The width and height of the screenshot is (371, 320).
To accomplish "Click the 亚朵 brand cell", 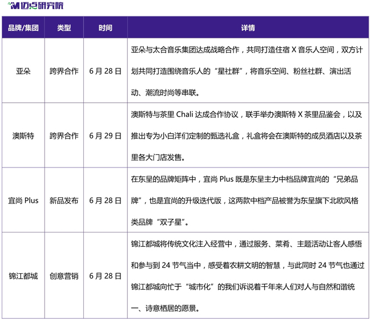I will [x=23, y=71].
